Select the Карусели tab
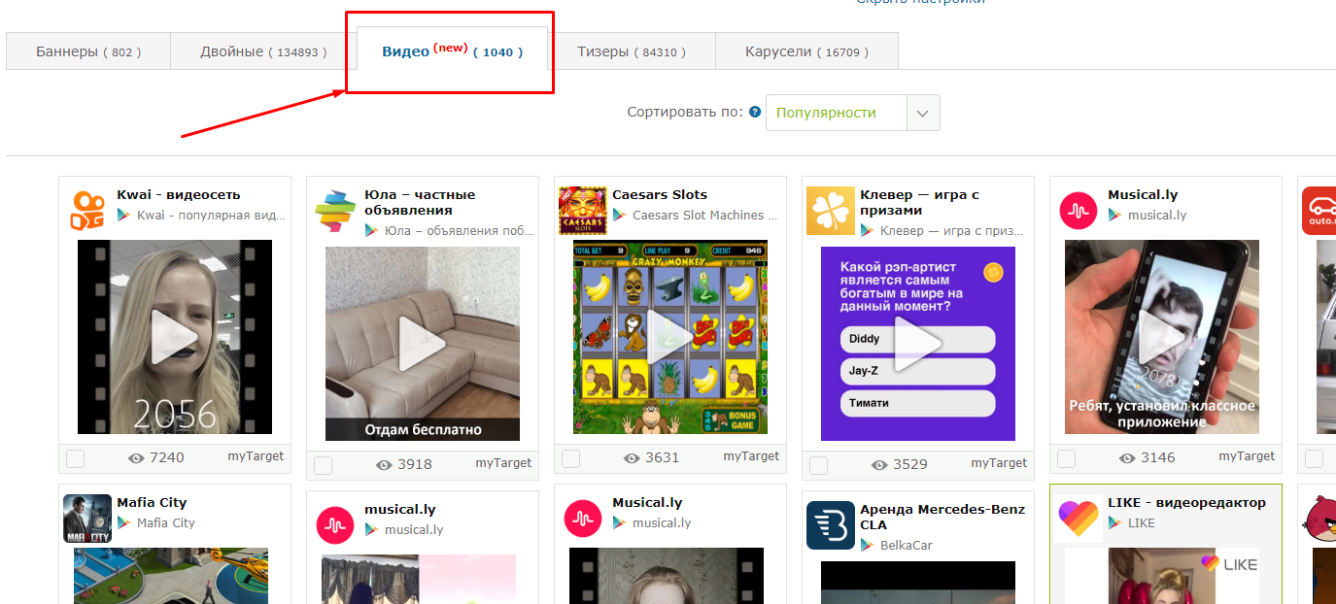The height and width of the screenshot is (604, 1336). click(806, 51)
